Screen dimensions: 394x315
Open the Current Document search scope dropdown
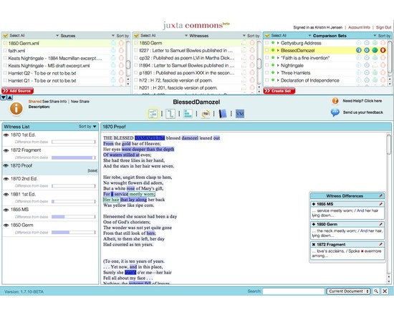[348, 291]
